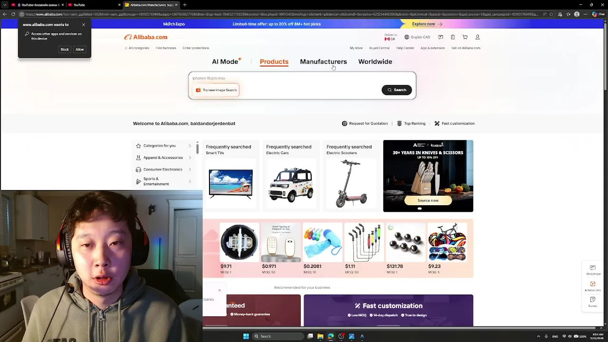Open a new browser tab
Image resolution: width=608 pixels, height=342 pixels.
click(x=185, y=5)
